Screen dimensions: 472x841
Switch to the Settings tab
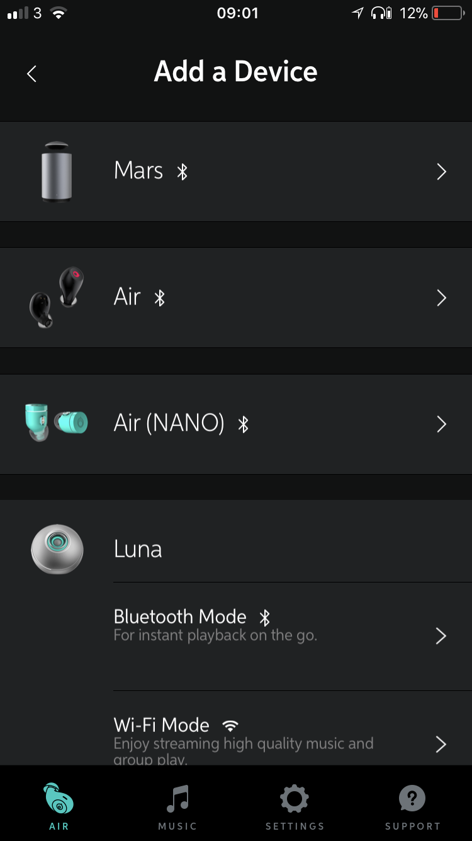pos(295,806)
